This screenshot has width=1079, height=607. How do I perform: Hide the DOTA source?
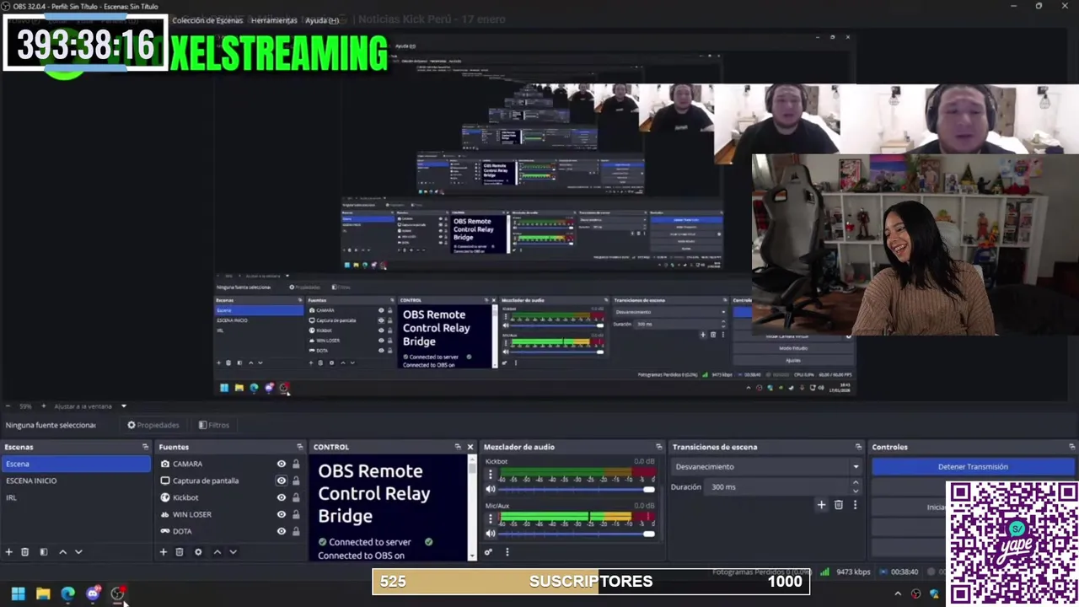(282, 531)
